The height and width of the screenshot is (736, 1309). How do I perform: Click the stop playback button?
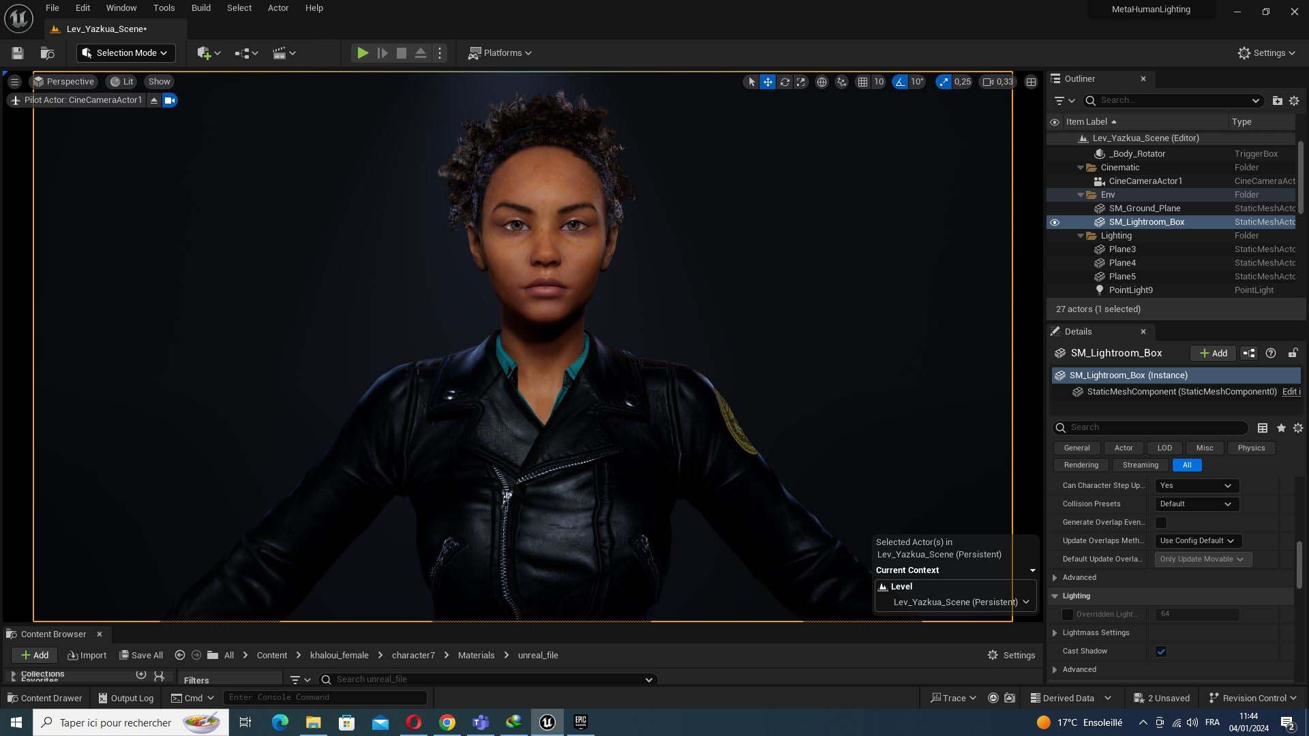pos(402,53)
